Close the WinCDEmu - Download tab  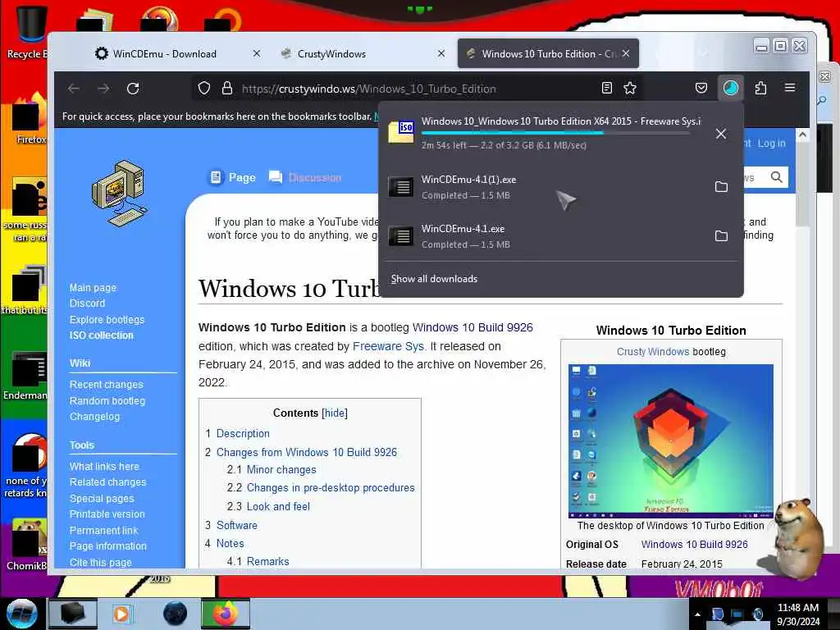pos(257,53)
